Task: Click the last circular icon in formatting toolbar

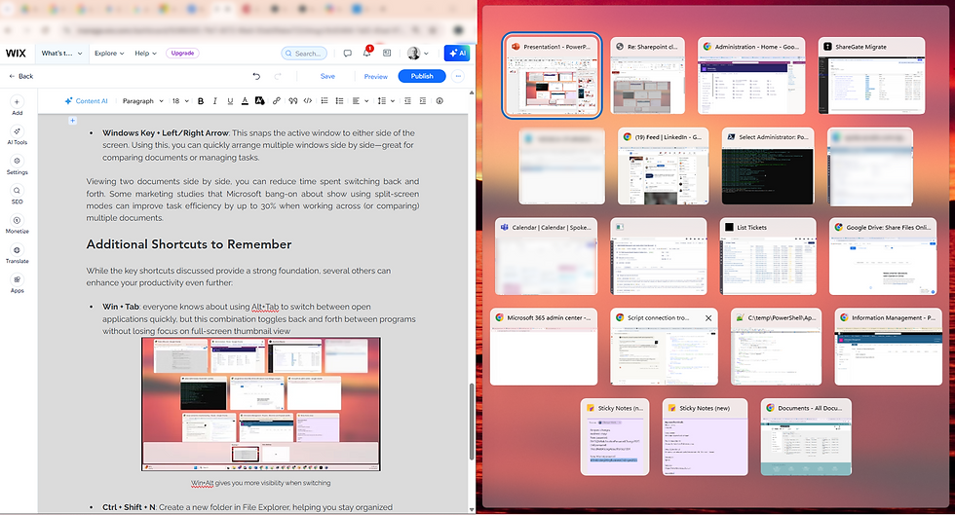Action: coord(439,101)
